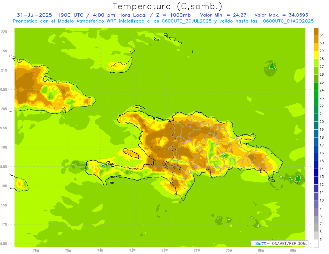The height and width of the screenshot is (254, 329).
Task: Click the colorbar label 24
Action: point(322,90)
